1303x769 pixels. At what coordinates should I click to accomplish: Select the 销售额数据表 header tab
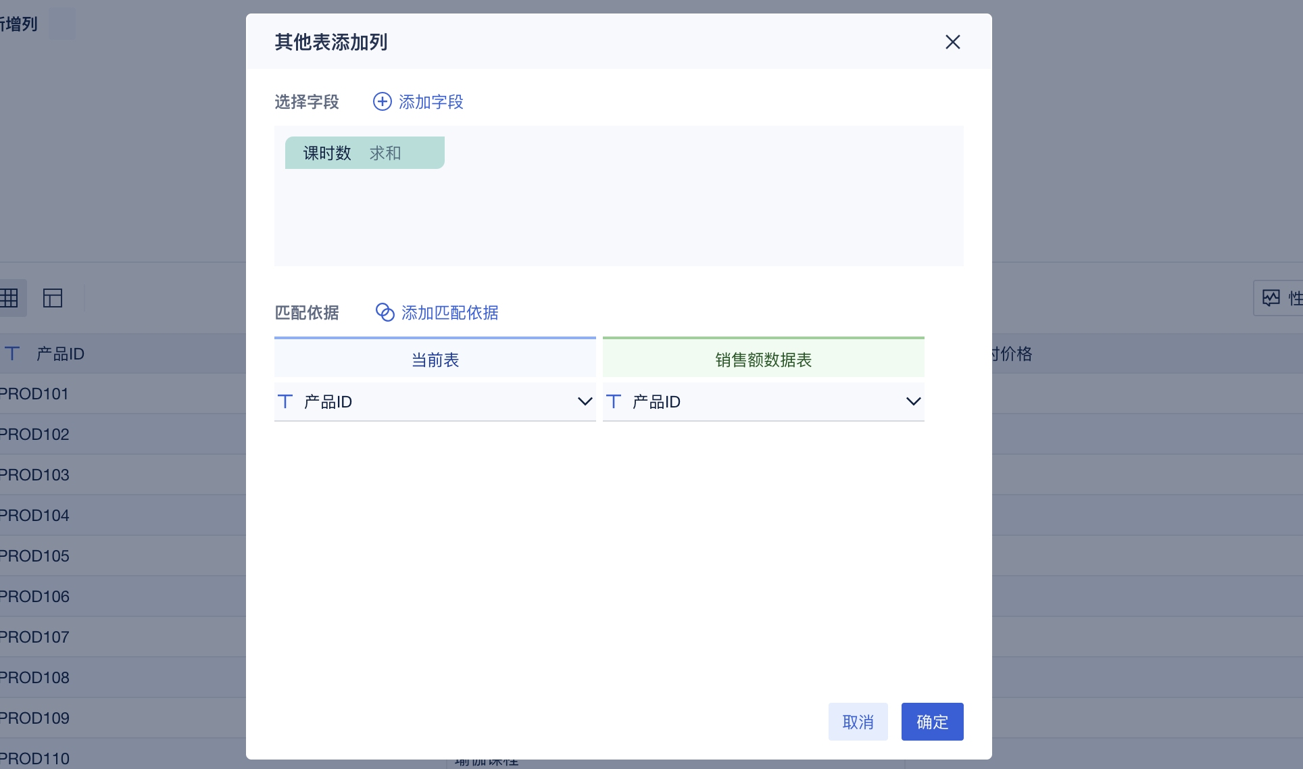pos(763,359)
